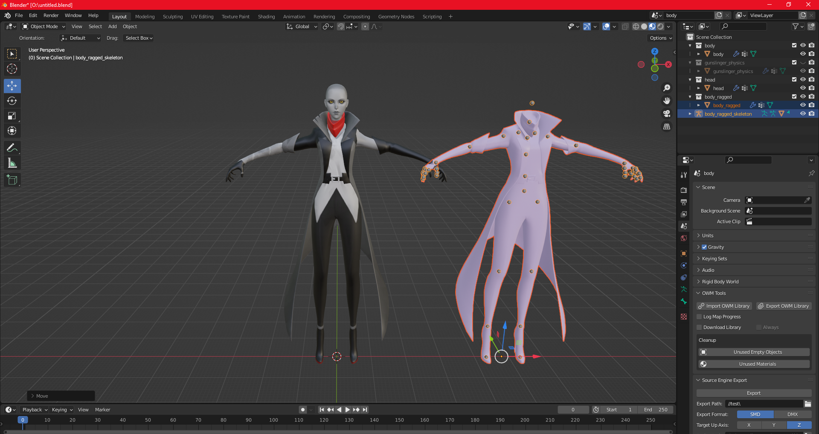Open the Orientation Default dropdown

tap(81, 38)
